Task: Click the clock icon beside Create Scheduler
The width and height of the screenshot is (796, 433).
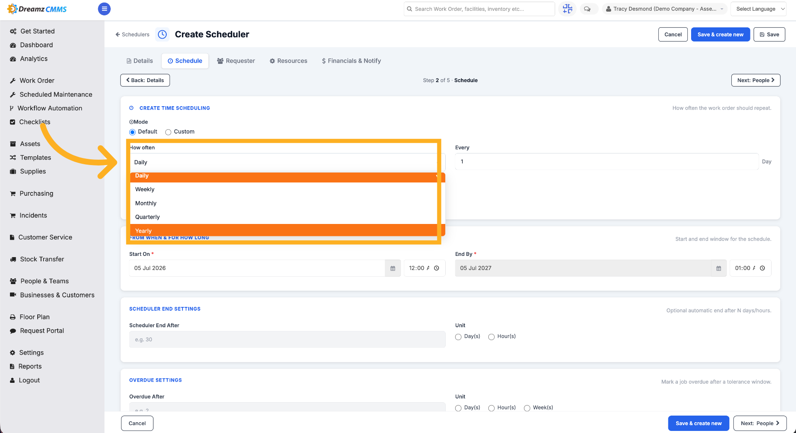Action: pos(162,34)
